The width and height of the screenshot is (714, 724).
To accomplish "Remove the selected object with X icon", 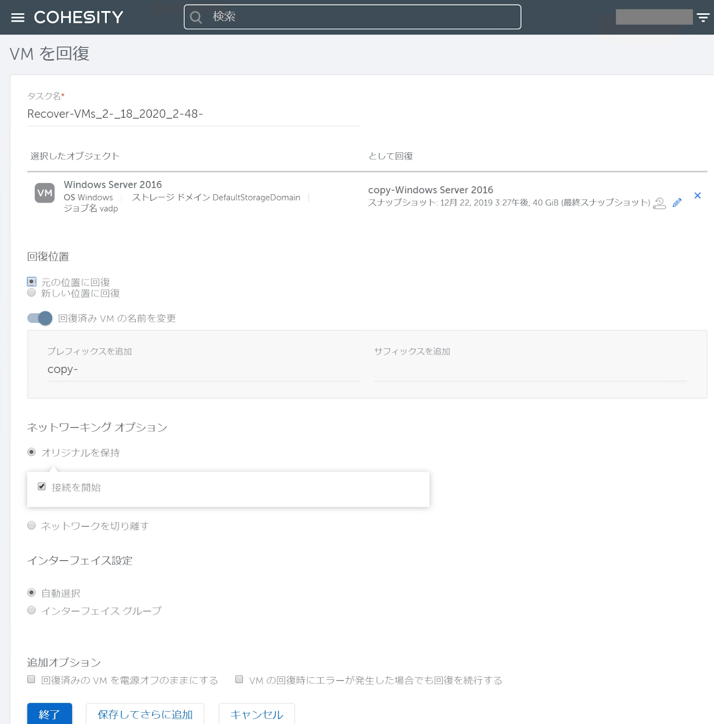I will (698, 195).
